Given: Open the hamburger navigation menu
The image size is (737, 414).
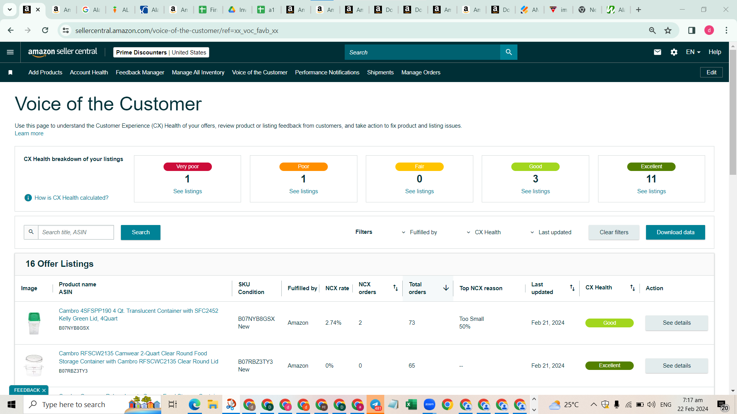Looking at the screenshot, I should 10,52.
